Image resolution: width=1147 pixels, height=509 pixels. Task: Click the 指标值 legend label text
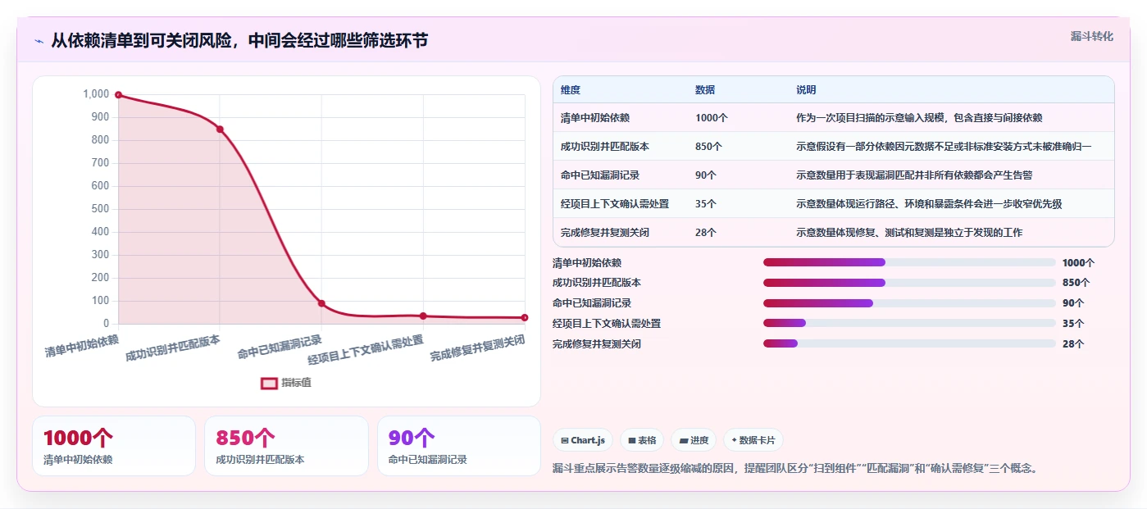(297, 383)
